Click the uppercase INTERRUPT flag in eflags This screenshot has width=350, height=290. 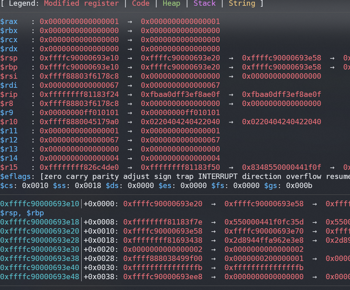(218, 177)
